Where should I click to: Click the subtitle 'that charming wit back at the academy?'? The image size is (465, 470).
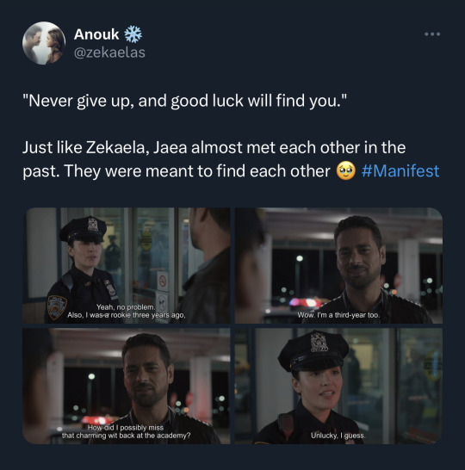click(x=126, y=436)
